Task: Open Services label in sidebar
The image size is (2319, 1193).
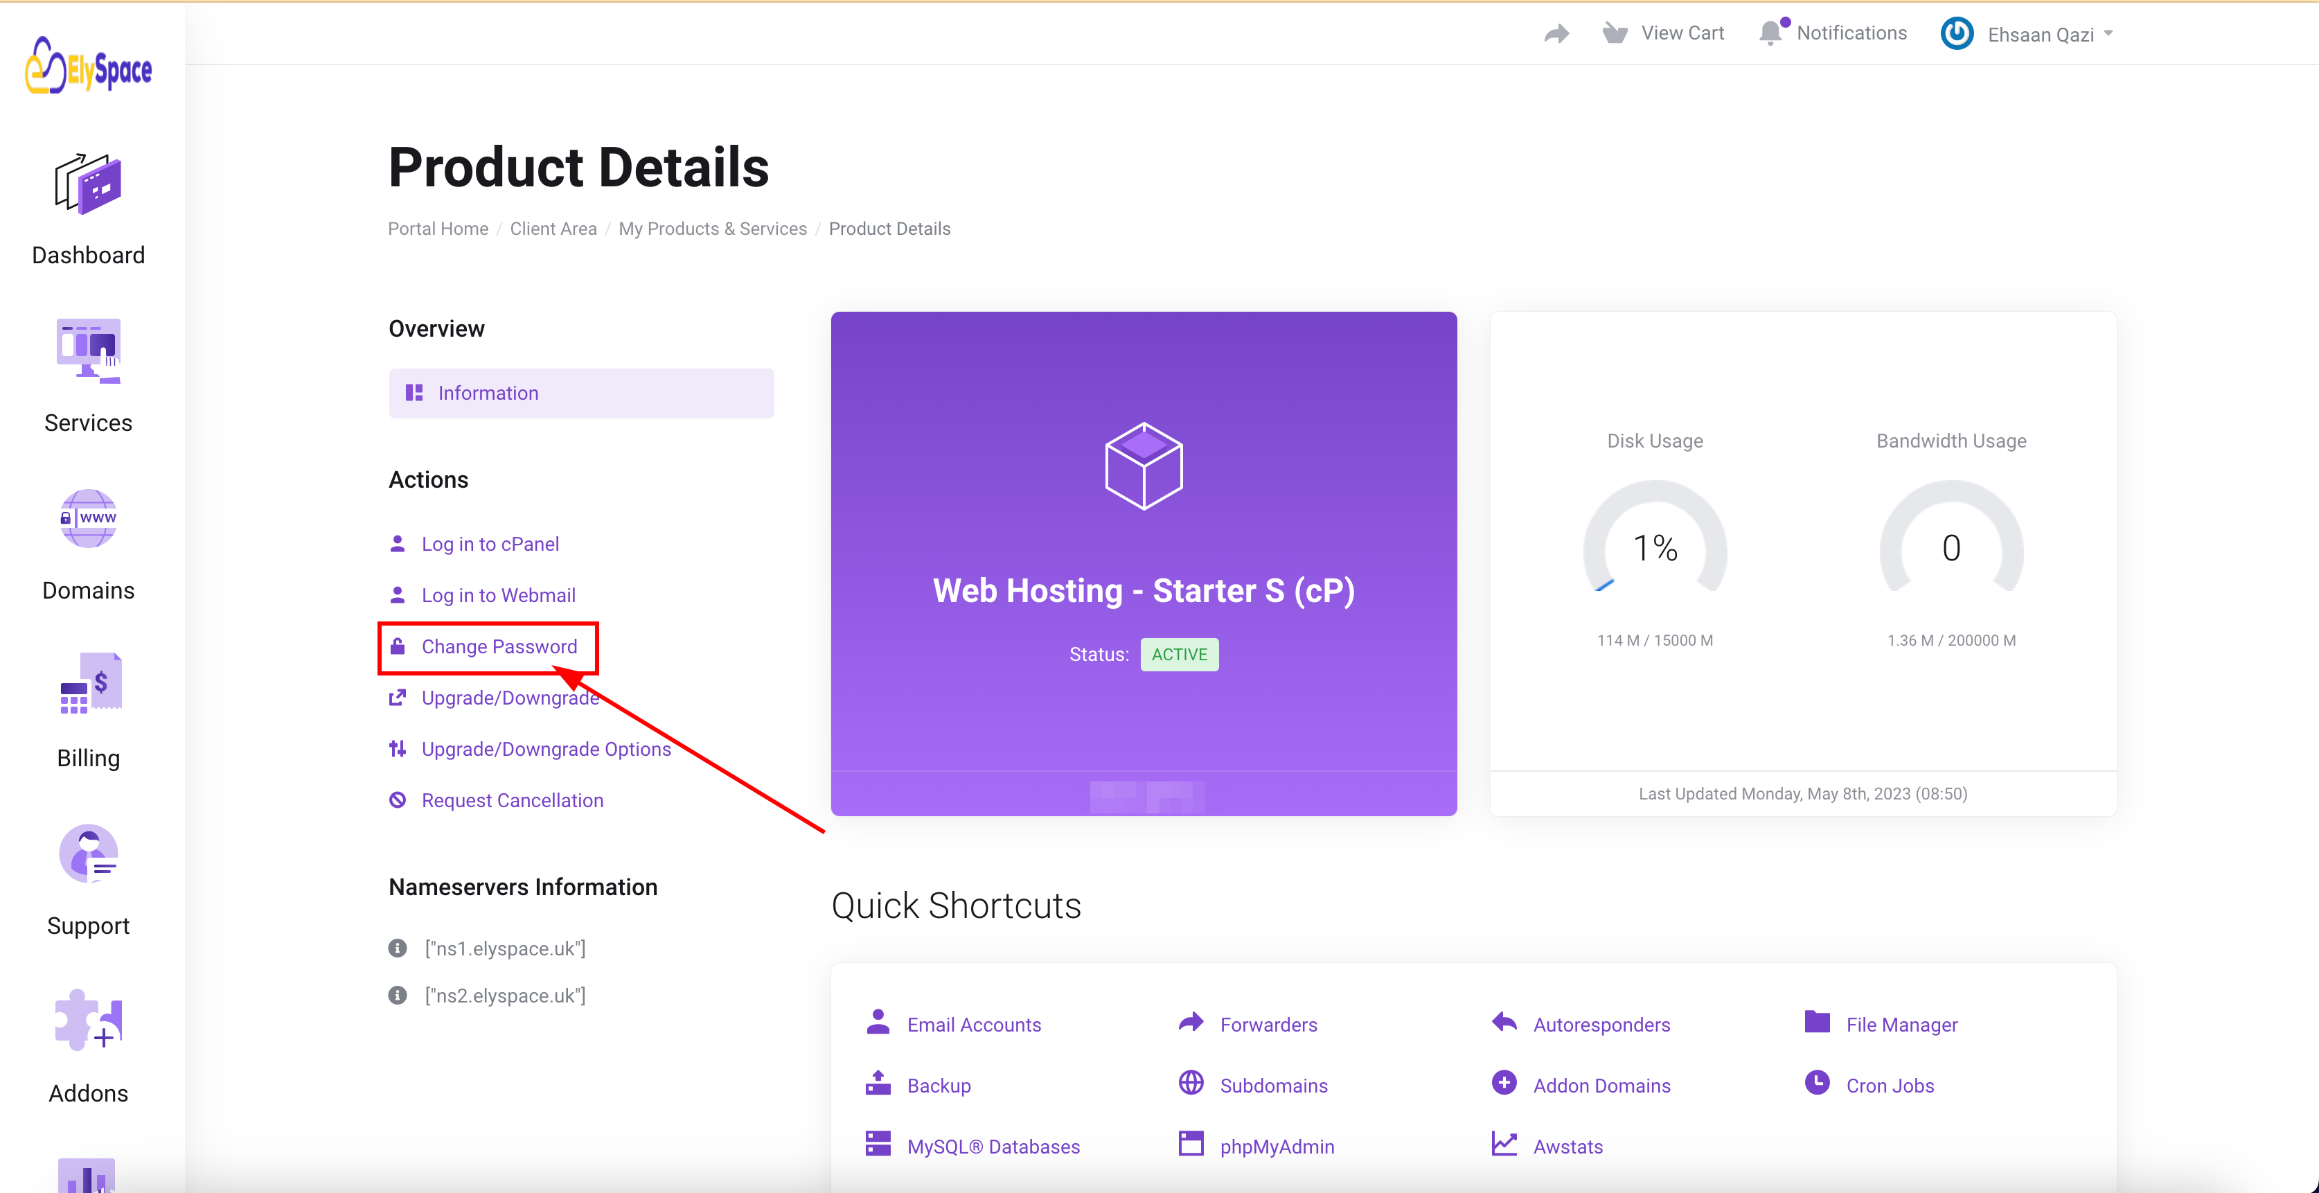Action: [x=88, y=423]
